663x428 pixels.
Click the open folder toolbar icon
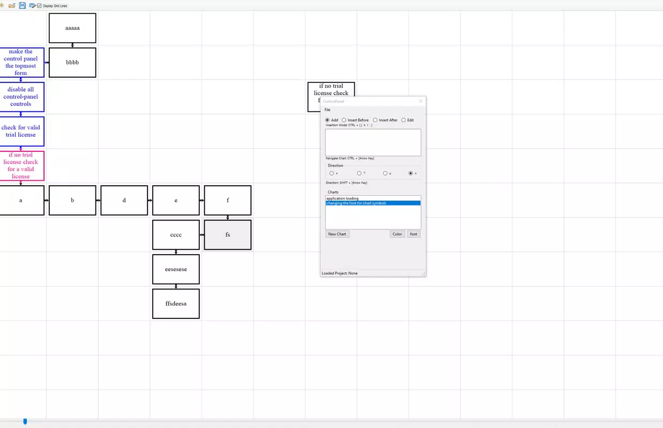12,5
